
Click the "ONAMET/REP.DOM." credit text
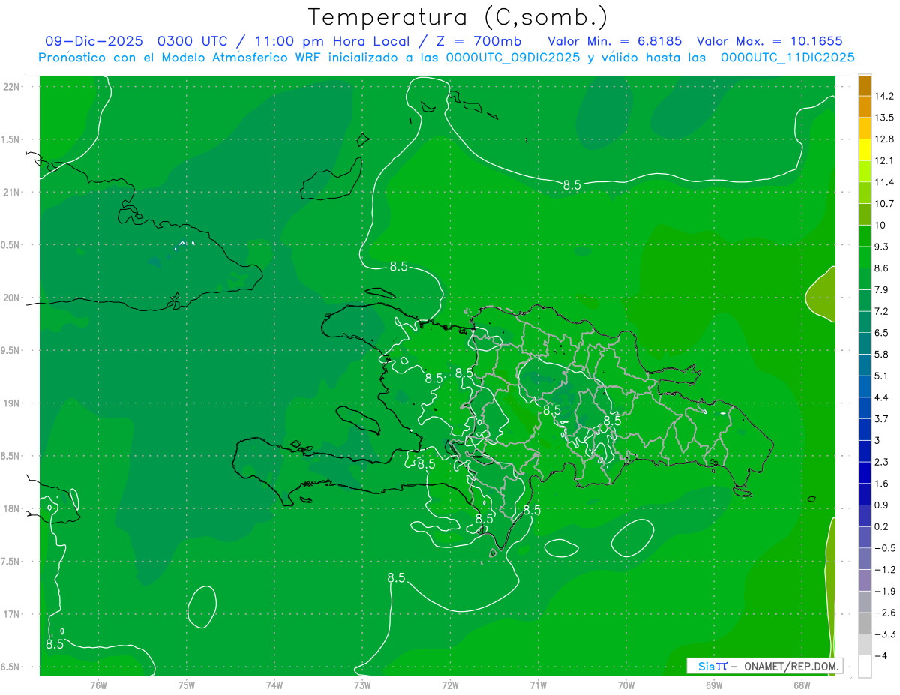[x=792, y=666]
